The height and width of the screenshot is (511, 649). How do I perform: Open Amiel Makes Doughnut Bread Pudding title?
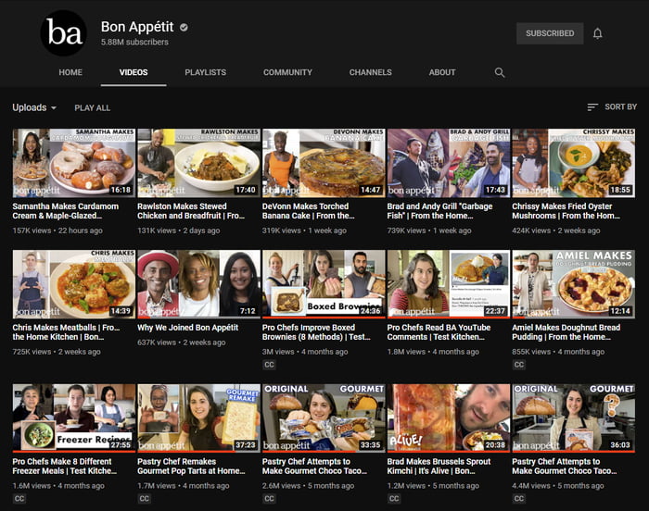[566, 332]
